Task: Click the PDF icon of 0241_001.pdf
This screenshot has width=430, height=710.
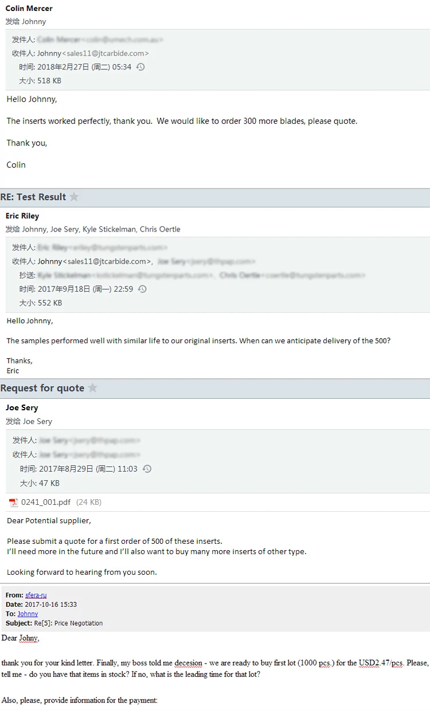Action: tap(13, 503)
